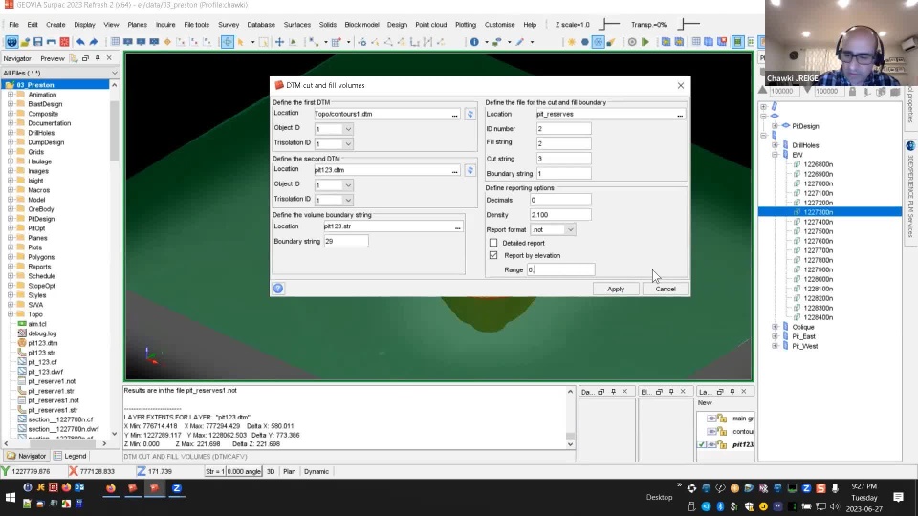Enable the Detailed report checkbox

pos(493,243)
